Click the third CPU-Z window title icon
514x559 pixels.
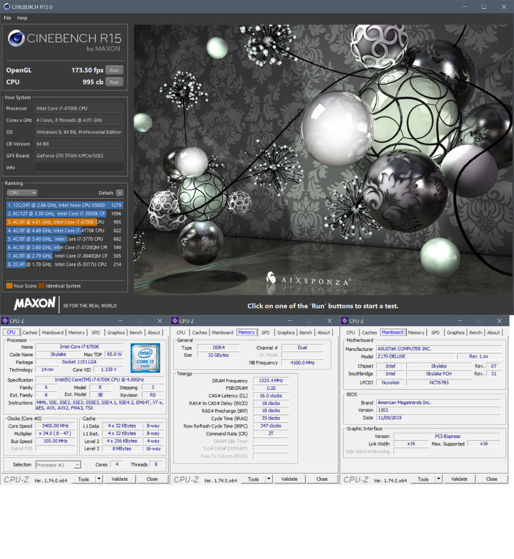click(x=345, y=321)
